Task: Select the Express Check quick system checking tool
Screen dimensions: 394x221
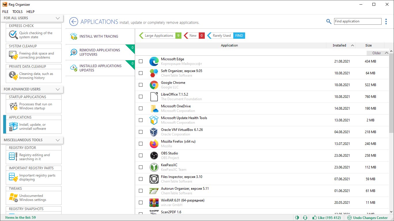Action: (x=33, y=35)
